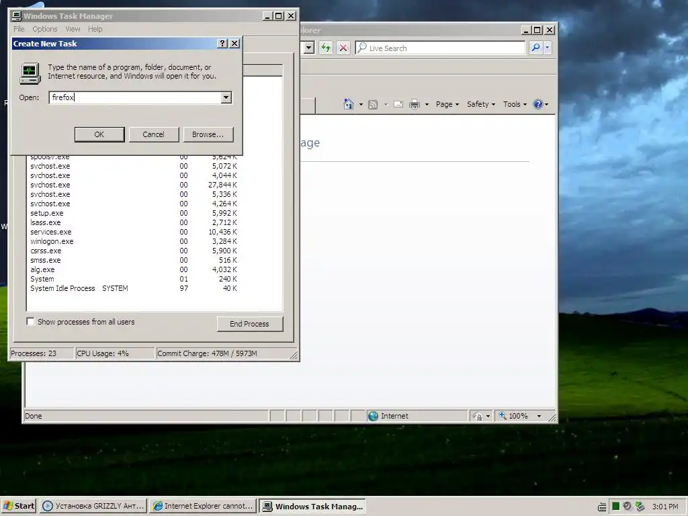This screenshot has height=516, width=688.
Task: Click the on-screen keyboard tray icon
Action: [x=602, y=507]
